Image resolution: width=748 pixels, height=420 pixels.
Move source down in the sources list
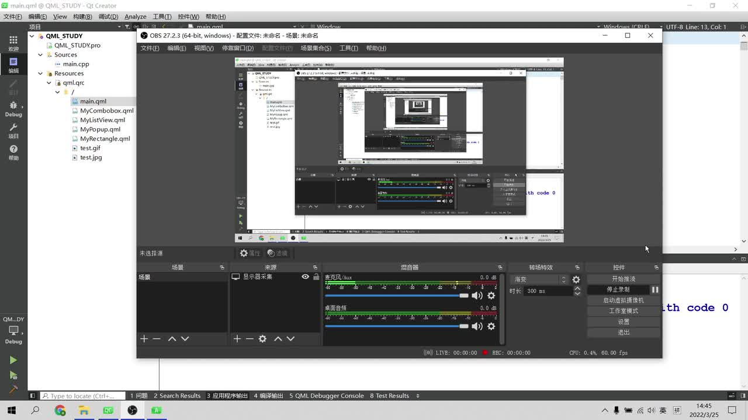[291, 338]
